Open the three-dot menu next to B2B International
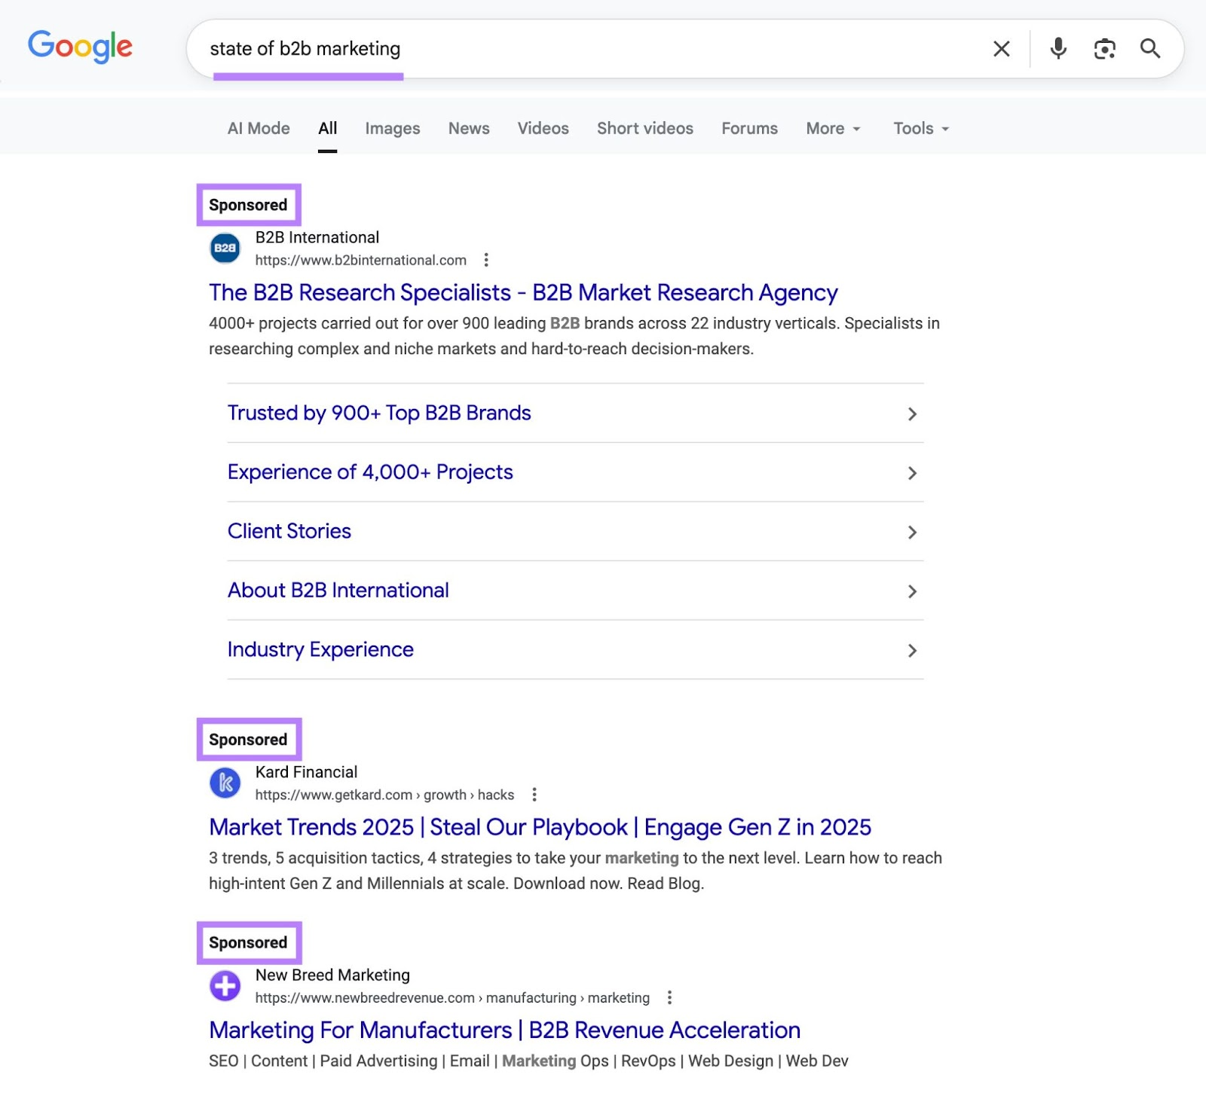Screen dimensions: 1206x1105 click(487, 260)
